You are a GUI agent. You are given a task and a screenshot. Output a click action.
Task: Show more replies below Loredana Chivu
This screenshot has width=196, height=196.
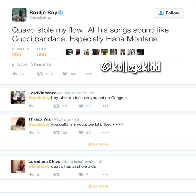[x=98, y=186]
